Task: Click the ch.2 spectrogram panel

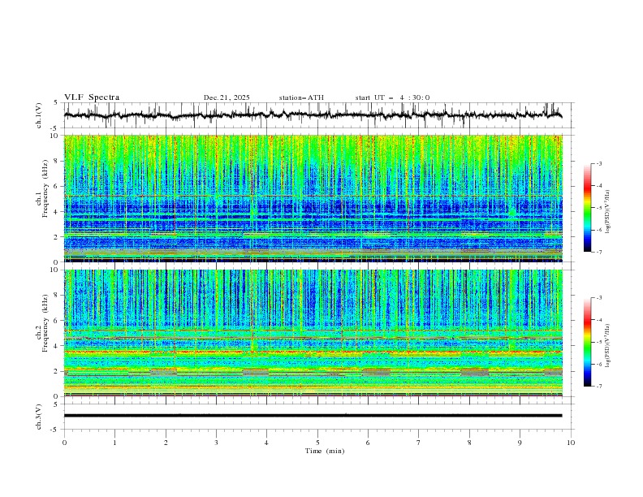Action: [313, 333]
